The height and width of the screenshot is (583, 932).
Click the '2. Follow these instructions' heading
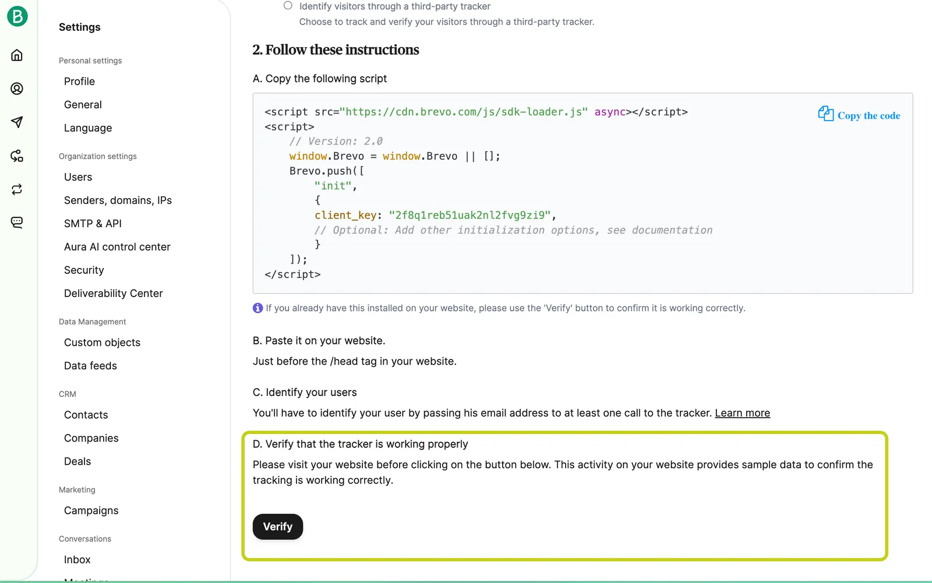coord(336,50)
